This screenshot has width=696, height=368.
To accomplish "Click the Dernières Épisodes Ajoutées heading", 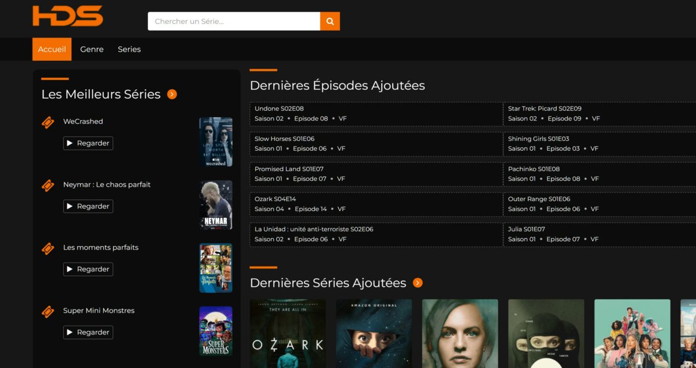I will 338,86.
